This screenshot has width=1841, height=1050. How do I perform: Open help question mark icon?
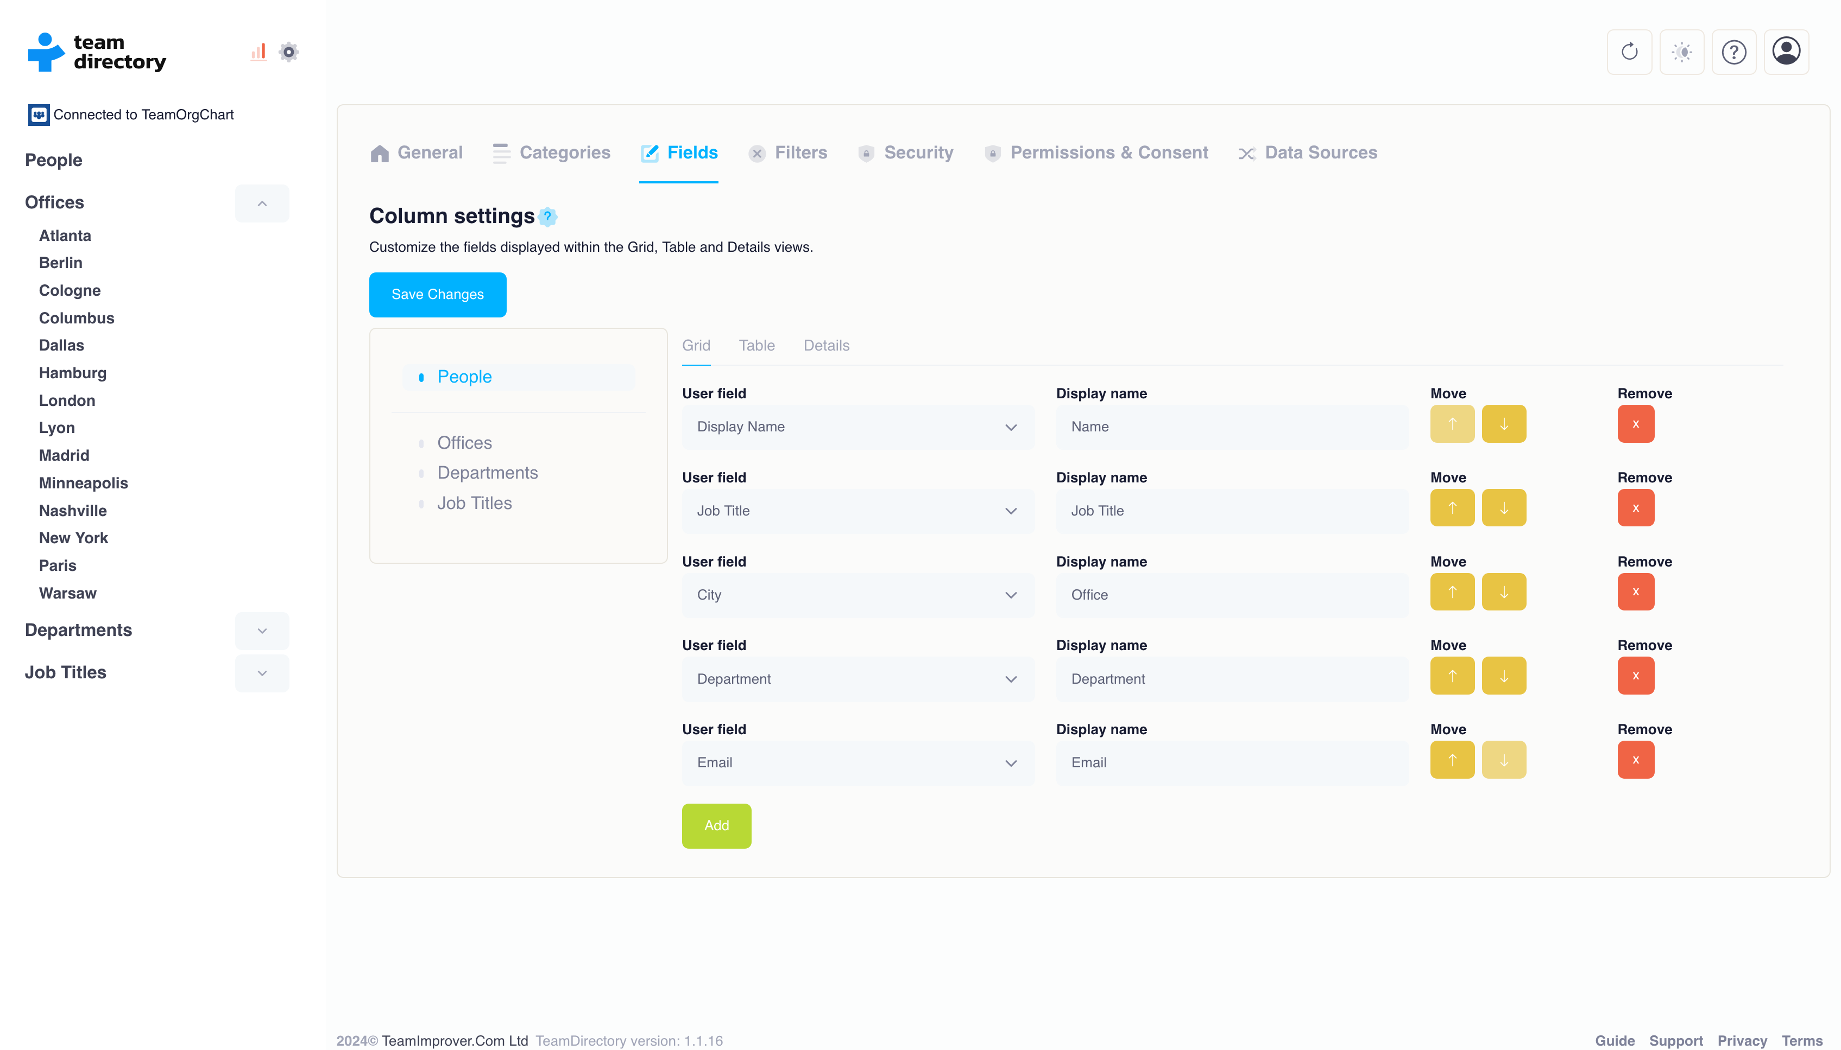[x=1733, y=52]
